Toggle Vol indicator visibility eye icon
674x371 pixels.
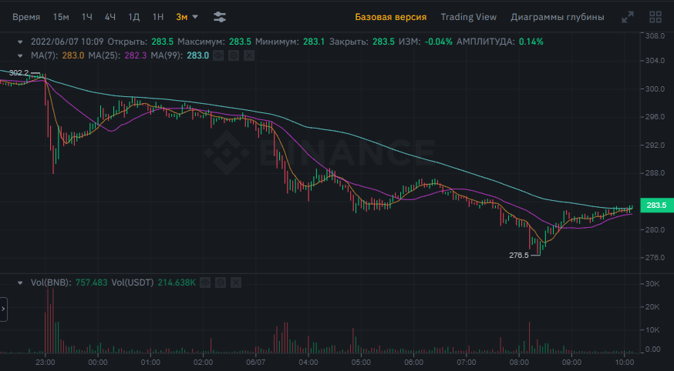click(x=205, y=283)
